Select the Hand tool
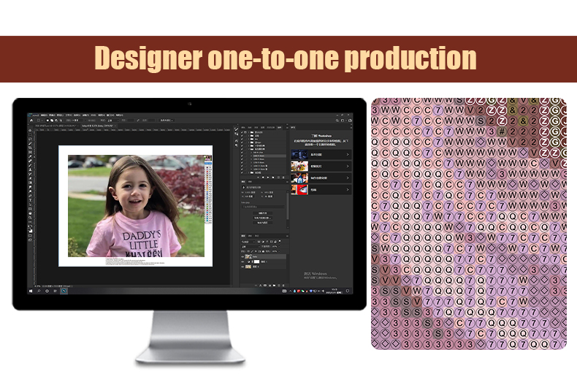 pos(30,213)
